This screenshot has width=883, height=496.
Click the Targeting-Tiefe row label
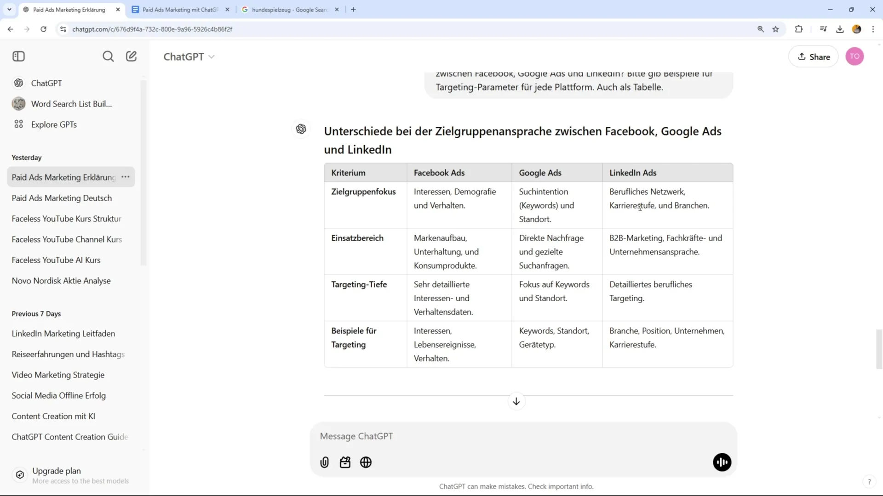coord(359,284)
